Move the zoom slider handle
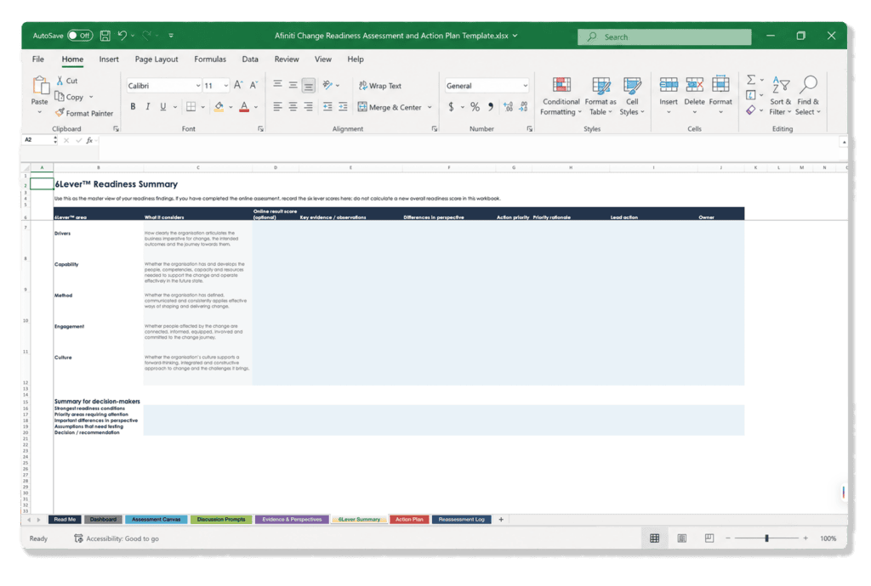871x586 pixels. point(766,538)
